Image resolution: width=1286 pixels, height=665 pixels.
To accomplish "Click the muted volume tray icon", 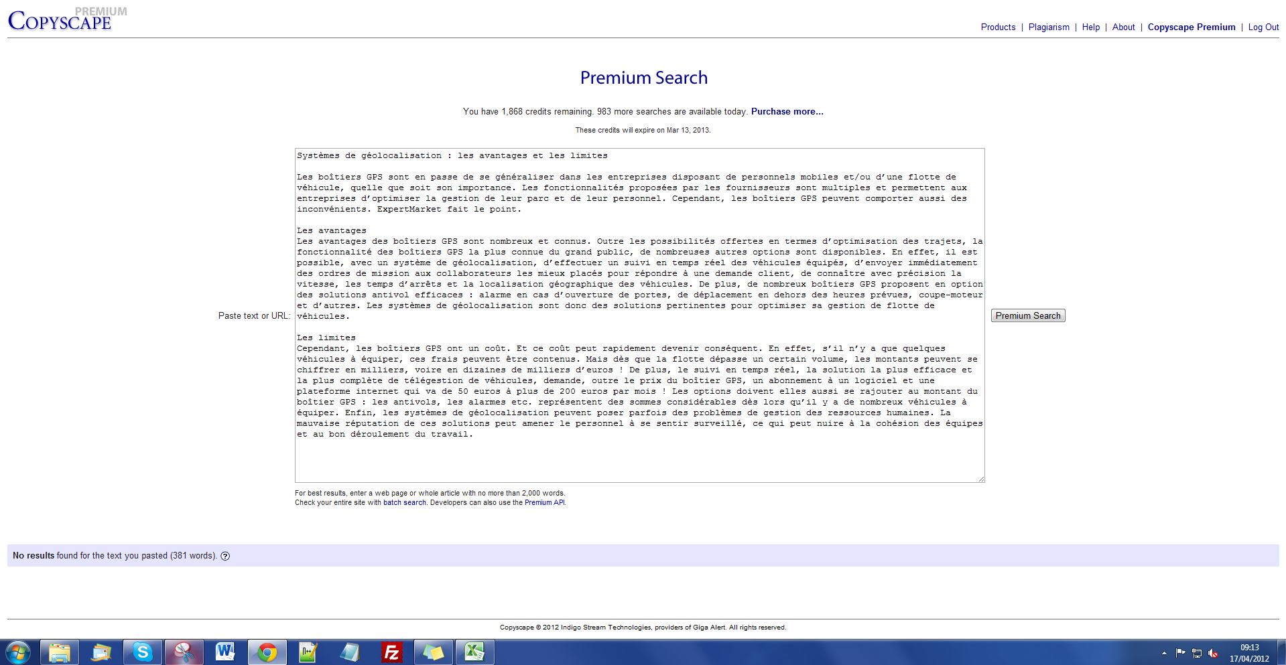I will [1214, 653].
